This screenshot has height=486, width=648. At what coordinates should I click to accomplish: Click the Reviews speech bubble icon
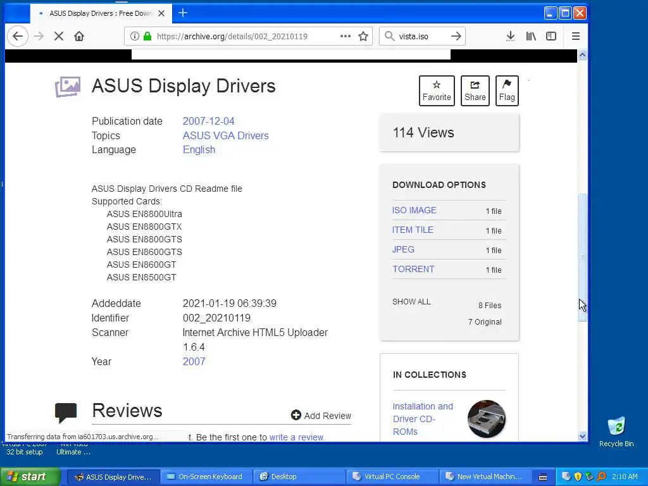click(x=66, y=413)
